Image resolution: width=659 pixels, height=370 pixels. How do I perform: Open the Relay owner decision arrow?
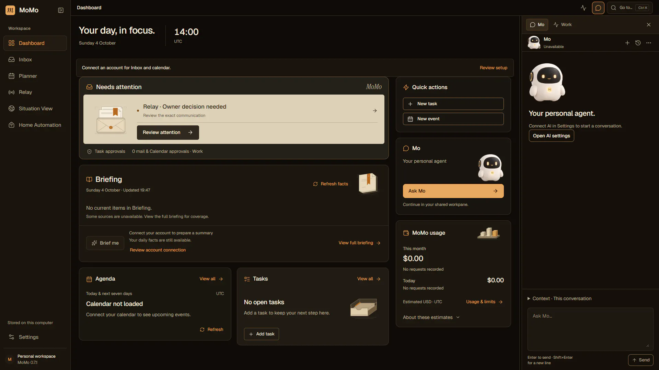tap(375, 111)
